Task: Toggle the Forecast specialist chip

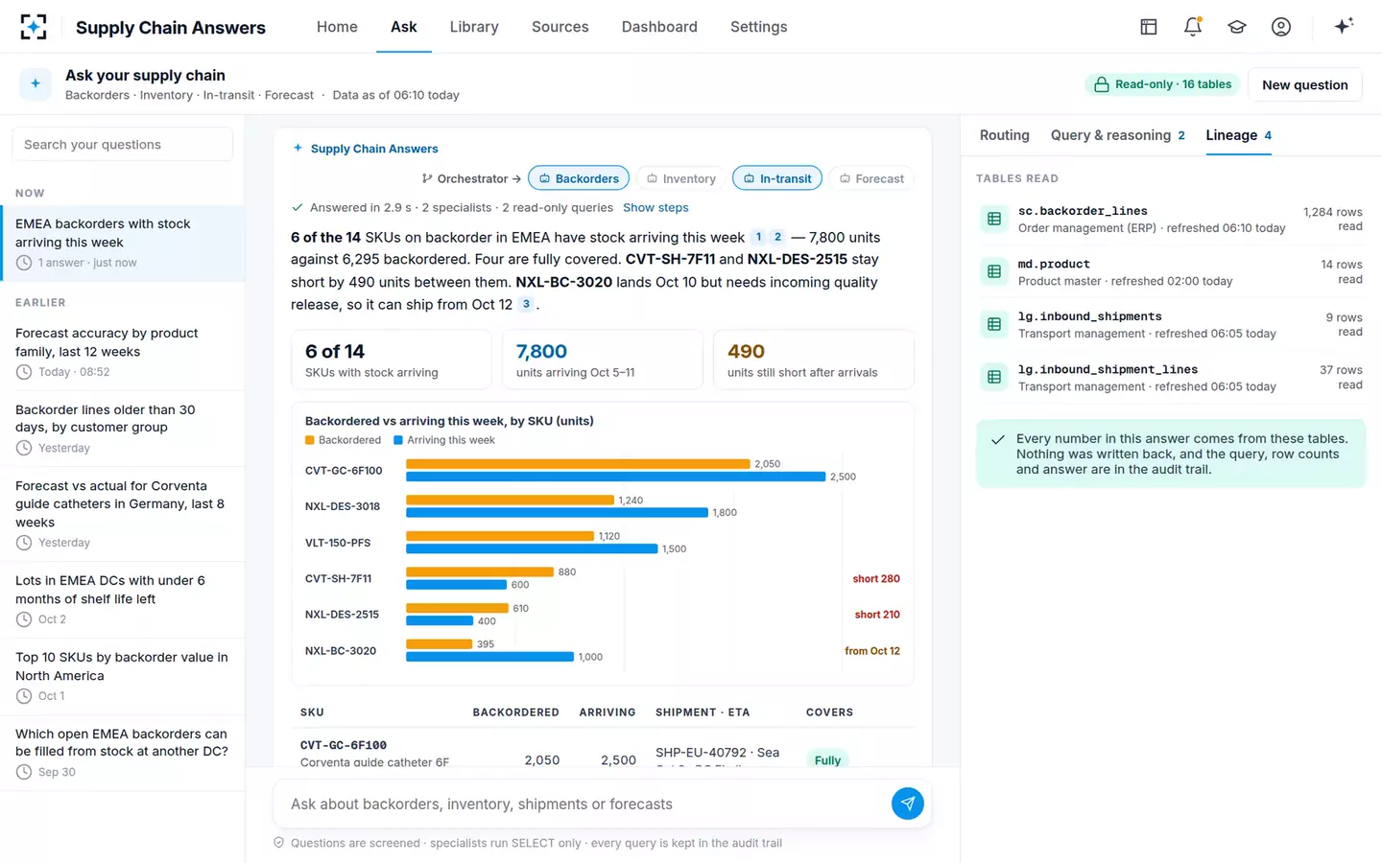Action: click(x=871, y=178)
